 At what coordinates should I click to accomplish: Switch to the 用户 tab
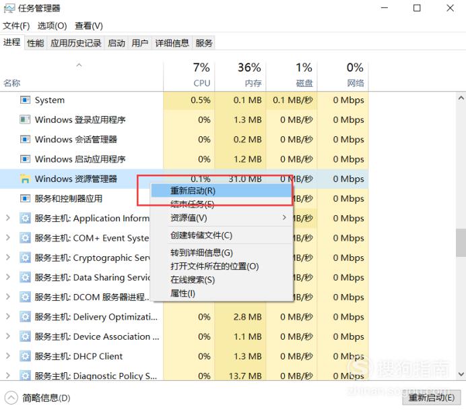140,43
